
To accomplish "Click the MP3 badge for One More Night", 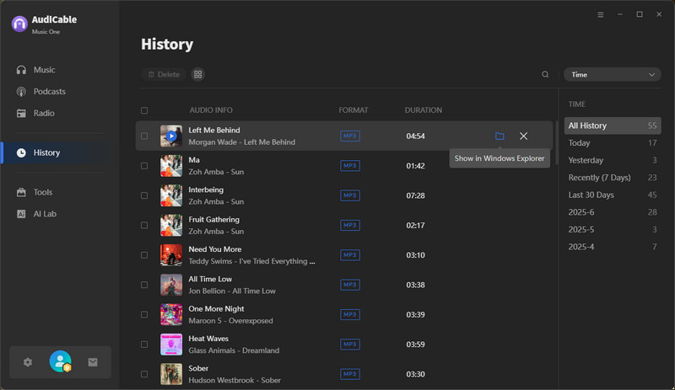I will coord(350,314).
